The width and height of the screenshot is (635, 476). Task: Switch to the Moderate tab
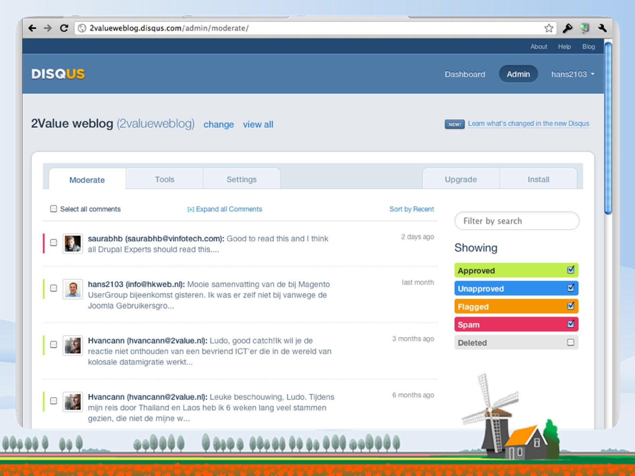(x=87, y=179)
